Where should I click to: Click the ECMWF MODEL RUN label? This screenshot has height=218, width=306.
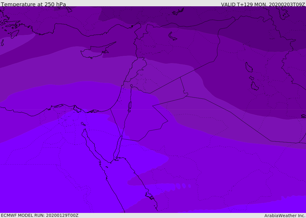39,215
